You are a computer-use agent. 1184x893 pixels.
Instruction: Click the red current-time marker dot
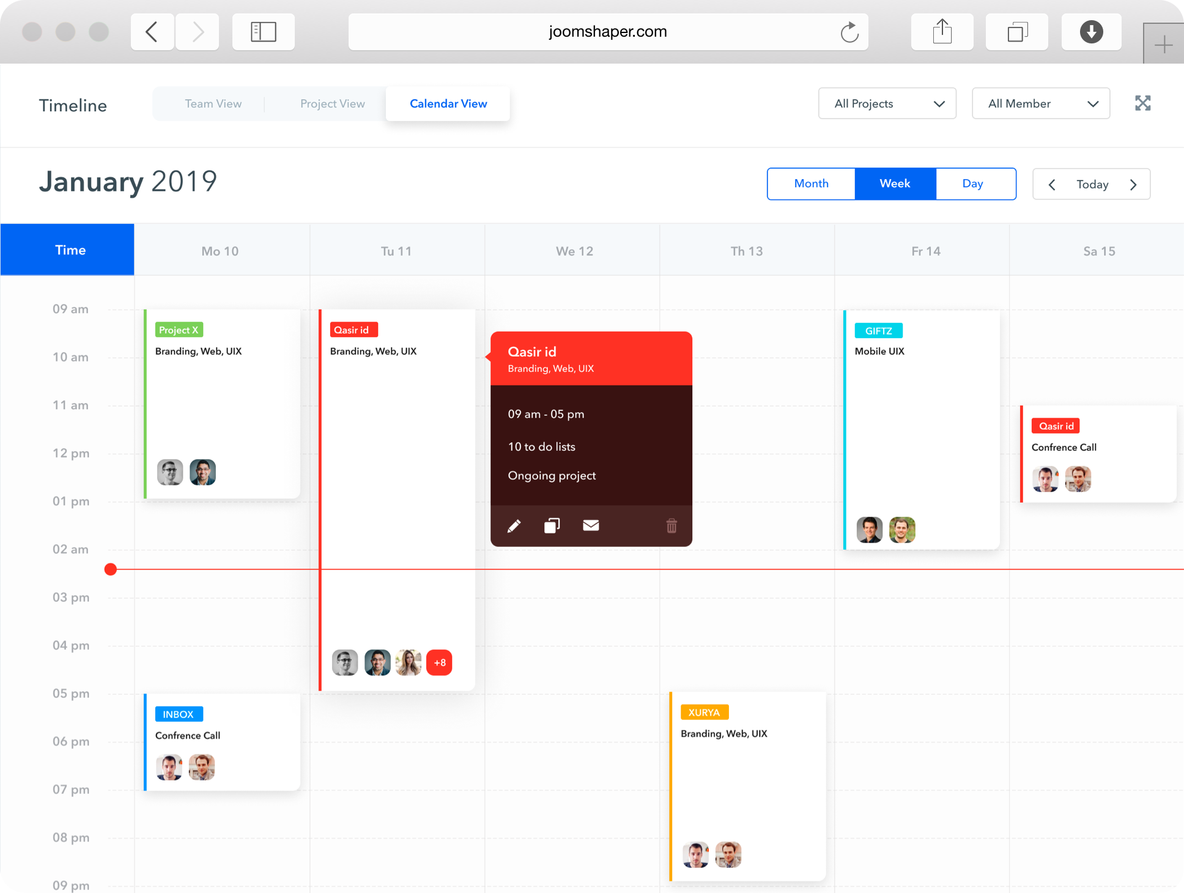[x=111, y=569]
